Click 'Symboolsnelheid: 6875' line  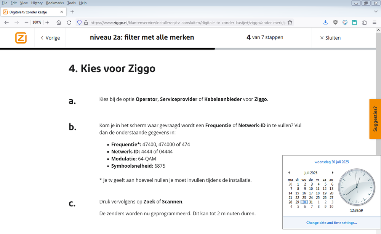tap(138, 166)
